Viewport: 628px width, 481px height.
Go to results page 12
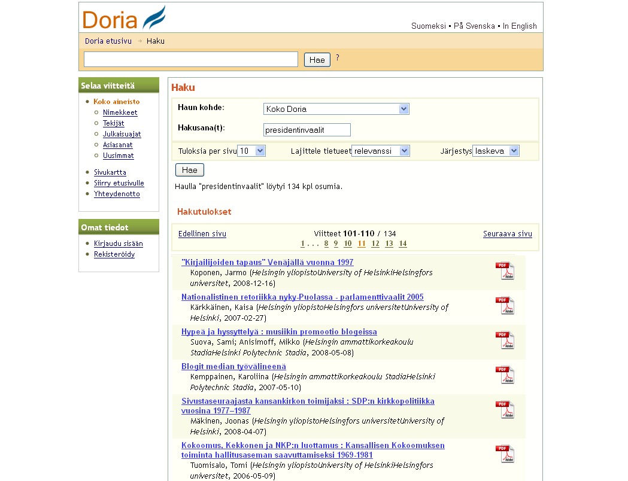(x=375, y=243)
